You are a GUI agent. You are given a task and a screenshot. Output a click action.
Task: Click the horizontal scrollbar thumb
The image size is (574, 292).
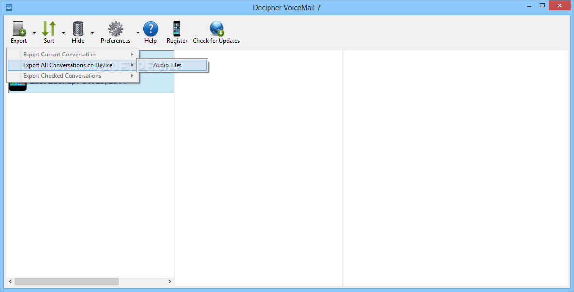(x=67, y=281)
